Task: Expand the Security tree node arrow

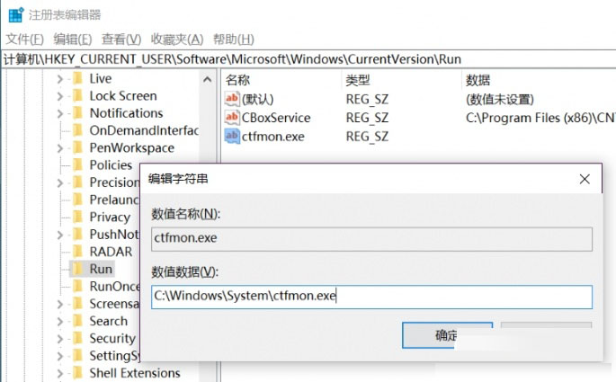Action: click(x=60, y=339)
